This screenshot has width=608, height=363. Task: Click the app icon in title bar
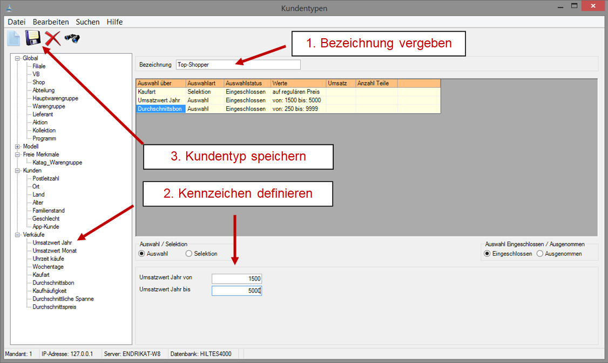[x=8, y=8]
